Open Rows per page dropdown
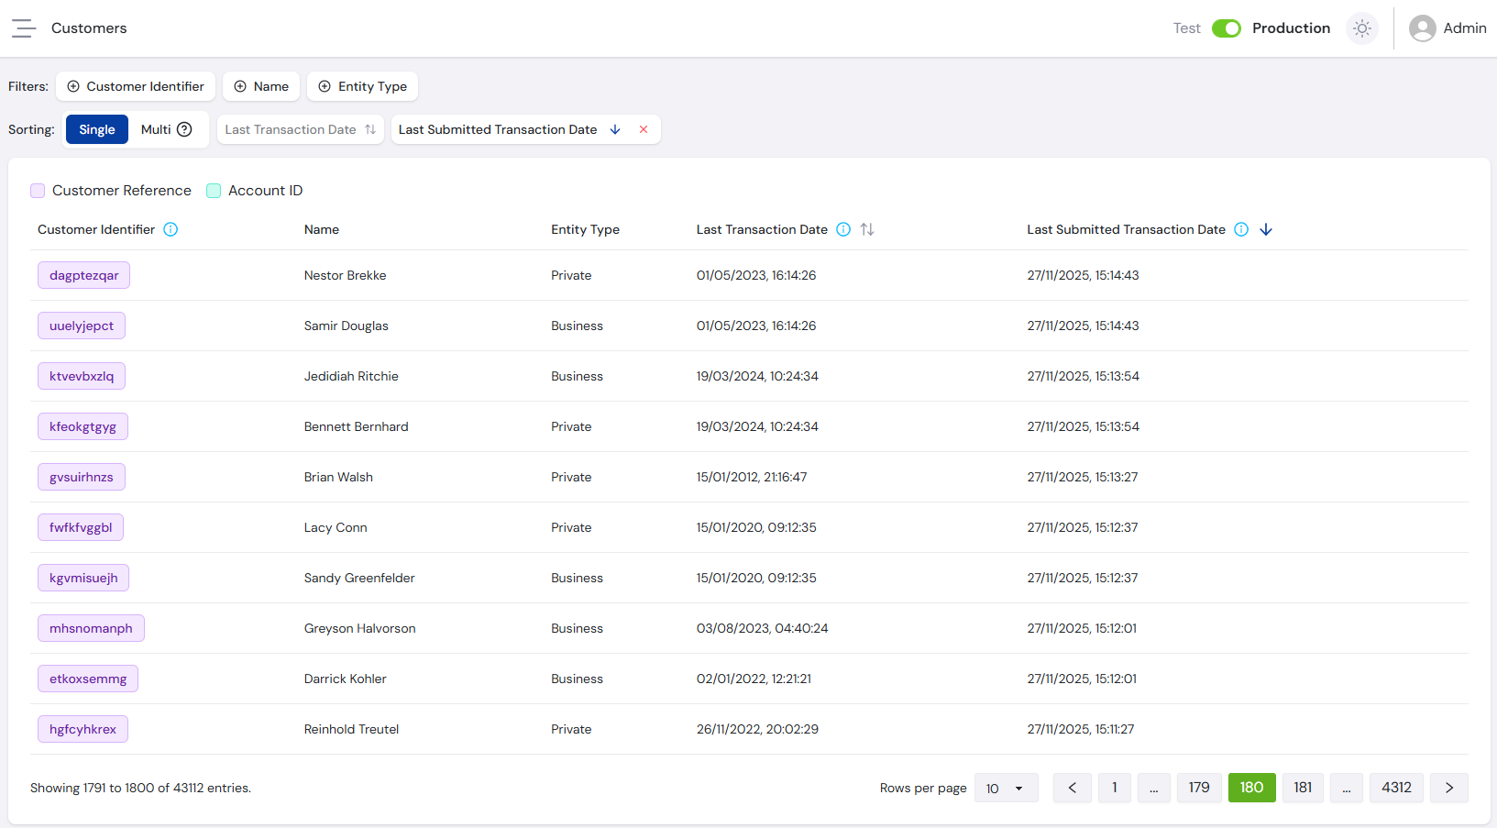This screenshot has width=1497, height=828. pyautogui.click(x=1007, y=788)
